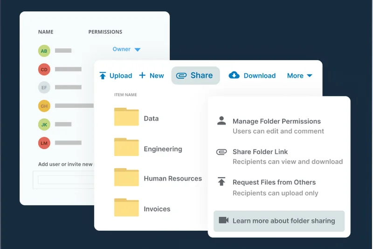The height and width of the screenshot is (249, 373).
Task: Click the Download cloud icon
Action: tap(234, 75)
